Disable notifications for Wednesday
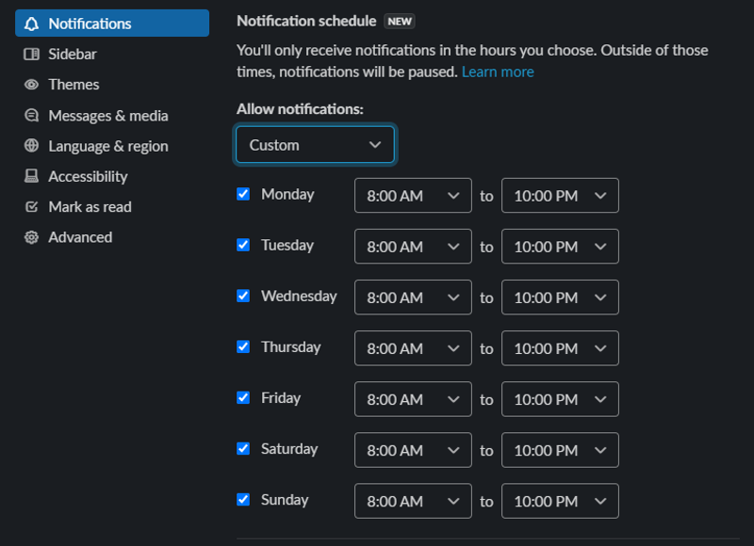754x546 pixels. [x=243, y=296]
